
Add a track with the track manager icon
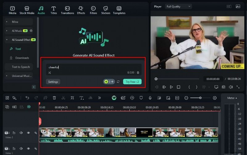(7, 107)
